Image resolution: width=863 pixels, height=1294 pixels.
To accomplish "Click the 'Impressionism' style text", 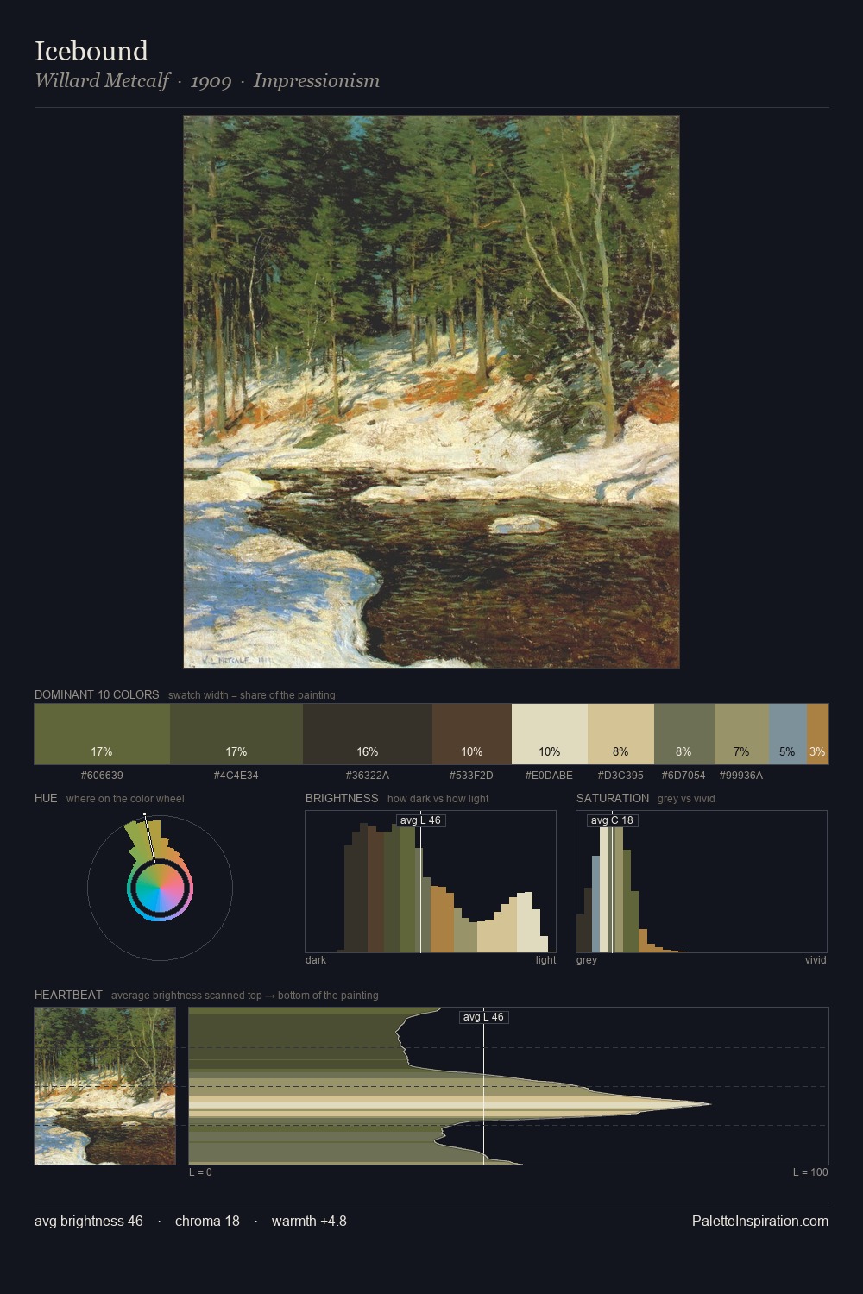I will [317, 81].
